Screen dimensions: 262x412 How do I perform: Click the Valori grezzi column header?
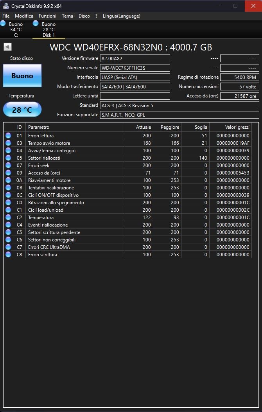point(230,127)
